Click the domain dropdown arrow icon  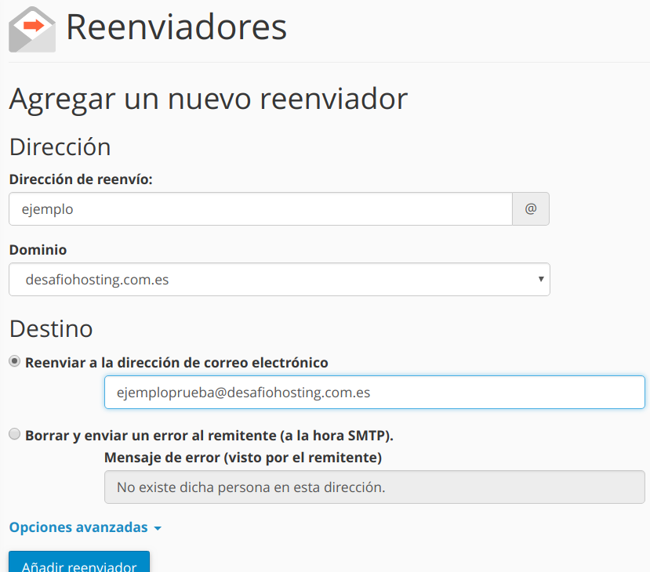[x=539, y=280]
